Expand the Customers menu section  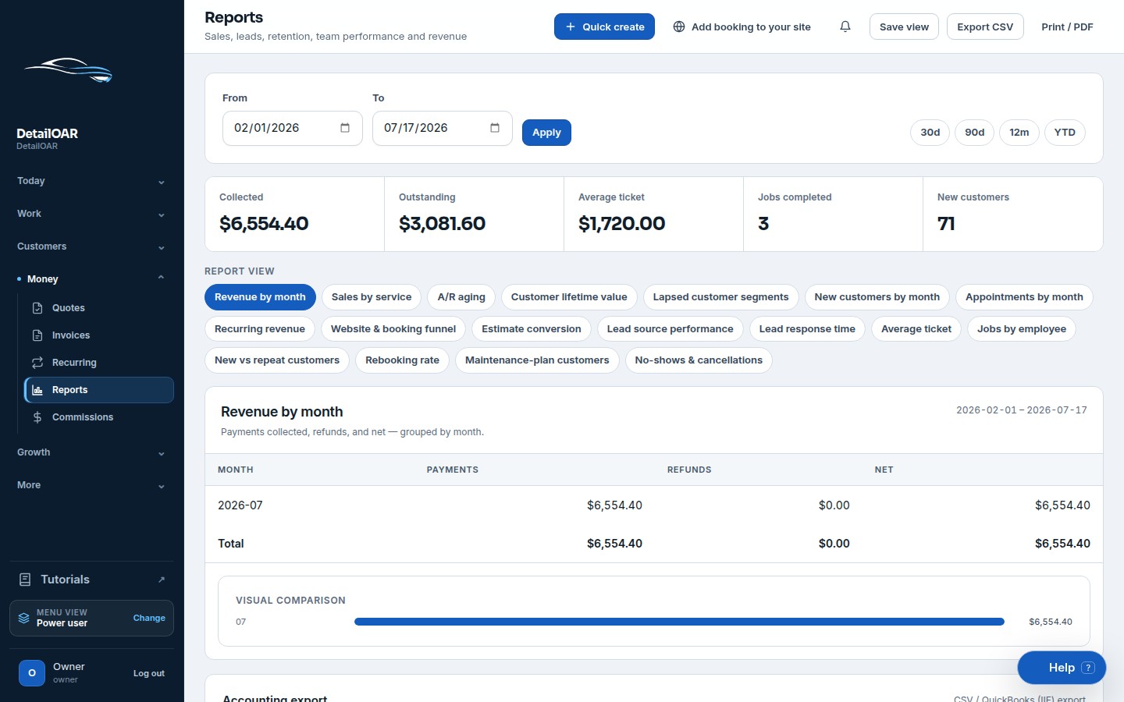tap(91, 246)
